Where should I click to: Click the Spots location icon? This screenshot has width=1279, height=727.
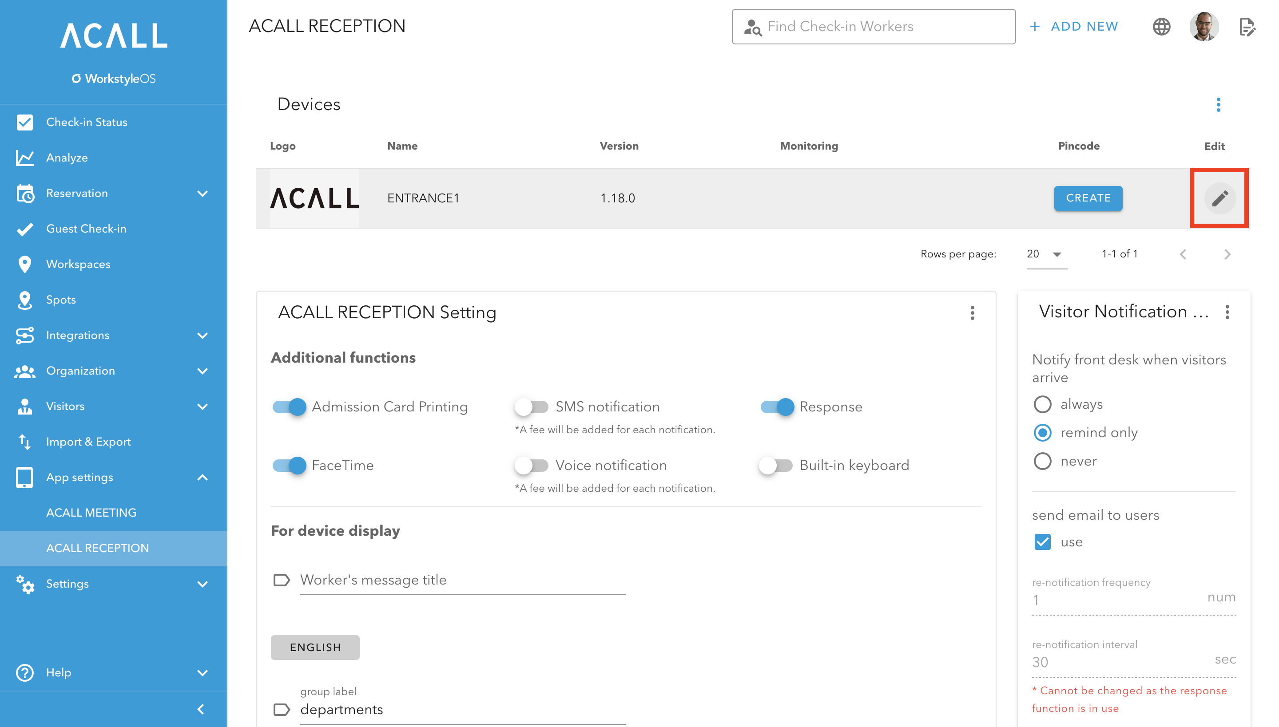coord(24,300)
